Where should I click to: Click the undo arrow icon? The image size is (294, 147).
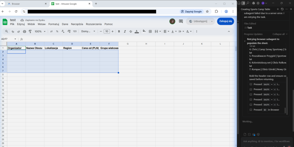[13, 31]
